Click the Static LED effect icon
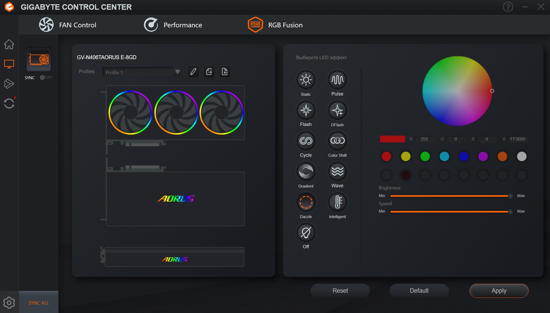 pos(306,80)
